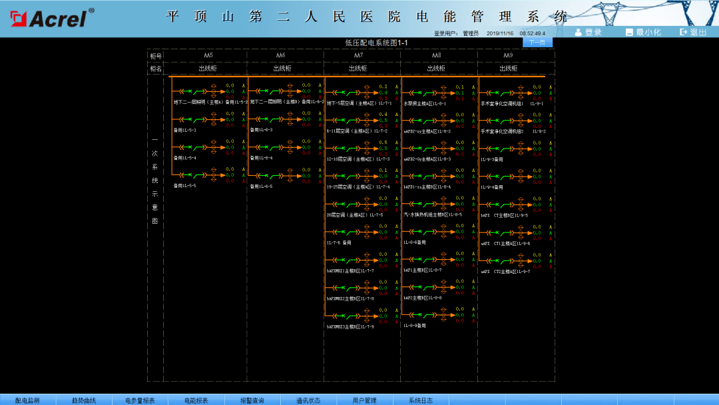Open 用户管理 user management tab
719x405 pixels.
365,400
